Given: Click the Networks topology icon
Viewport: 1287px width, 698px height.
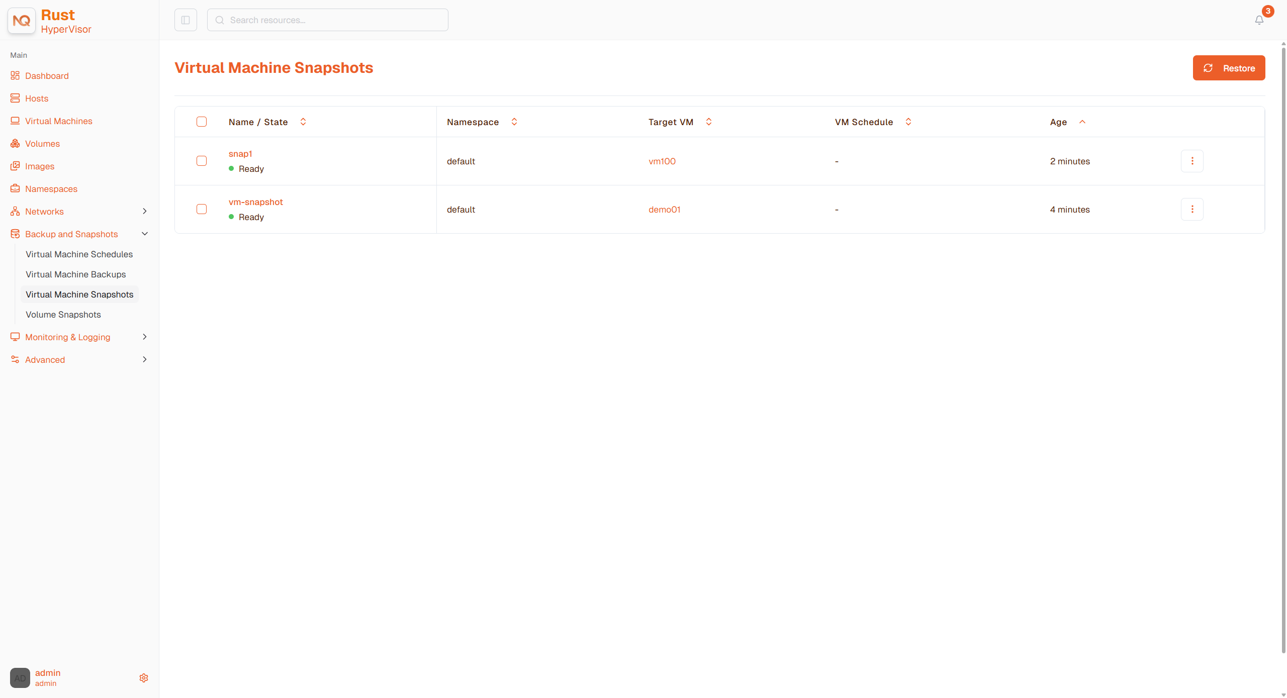Looking at the screenshot, I should (15, 211).
